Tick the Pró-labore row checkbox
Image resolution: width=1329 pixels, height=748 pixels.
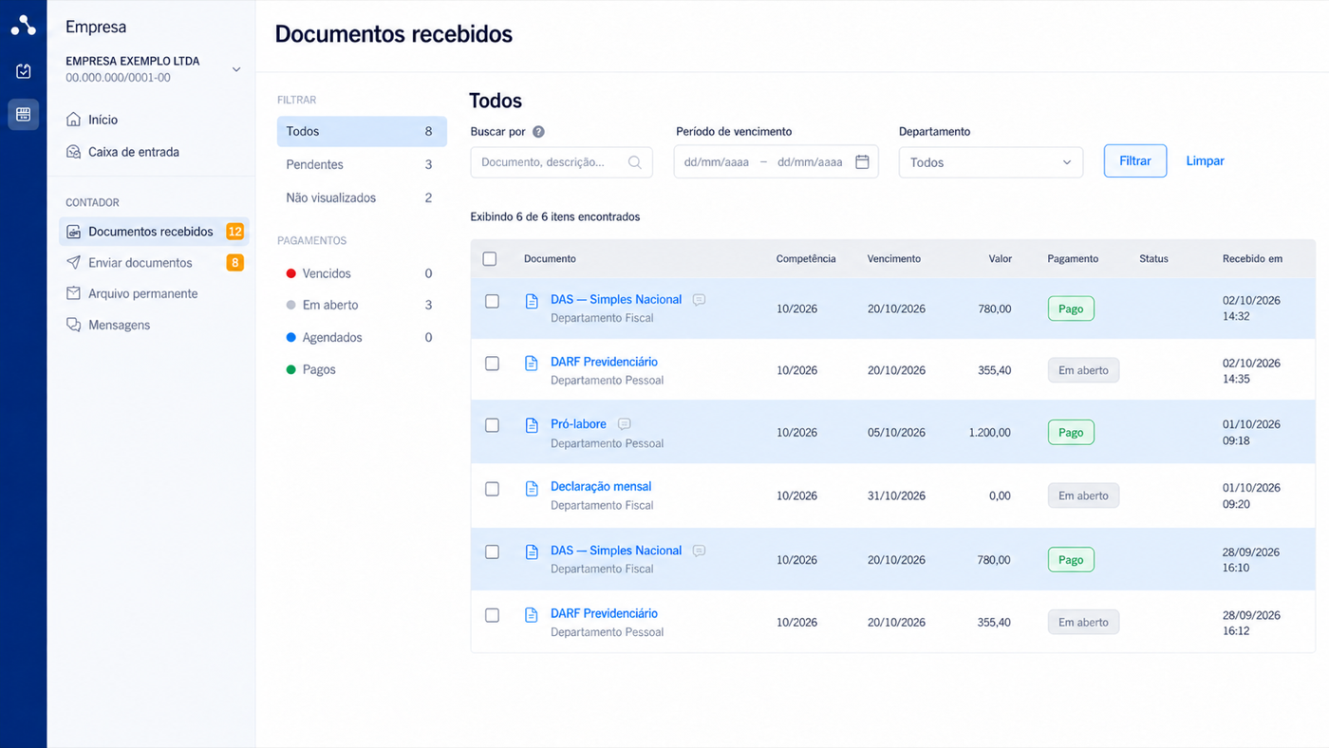click(492, 425)
